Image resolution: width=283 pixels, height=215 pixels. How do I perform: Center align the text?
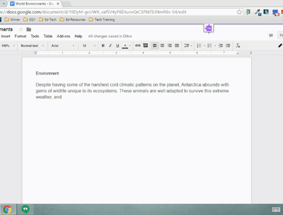coord(162,46)
